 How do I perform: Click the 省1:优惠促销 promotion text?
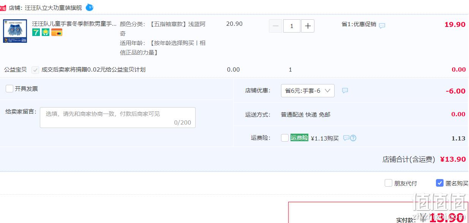pos(359,24)
